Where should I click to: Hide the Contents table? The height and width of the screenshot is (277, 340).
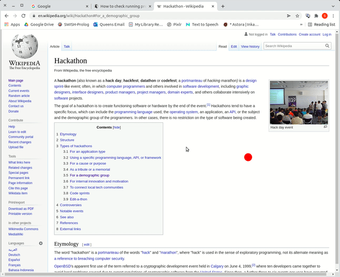point(117,127)
